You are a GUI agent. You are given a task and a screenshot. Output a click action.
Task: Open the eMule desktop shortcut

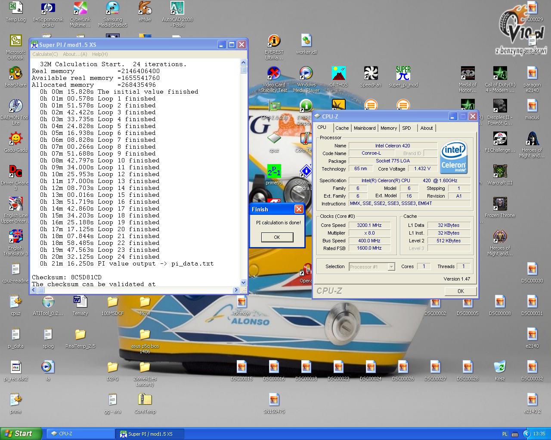145,11
